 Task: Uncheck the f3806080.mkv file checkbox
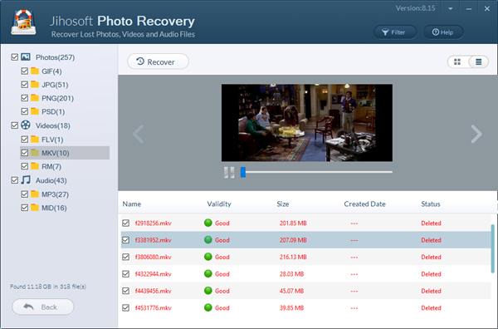(126, 257)
